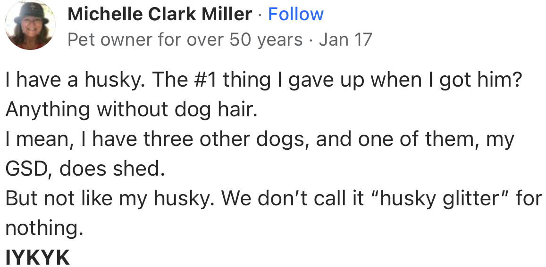Click the bold "IYKYK" text

(x=37, y=258)
